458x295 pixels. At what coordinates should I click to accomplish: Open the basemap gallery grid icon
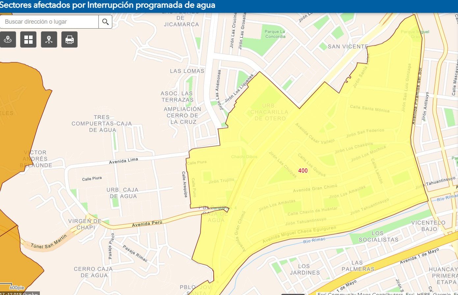click(28, 40)
